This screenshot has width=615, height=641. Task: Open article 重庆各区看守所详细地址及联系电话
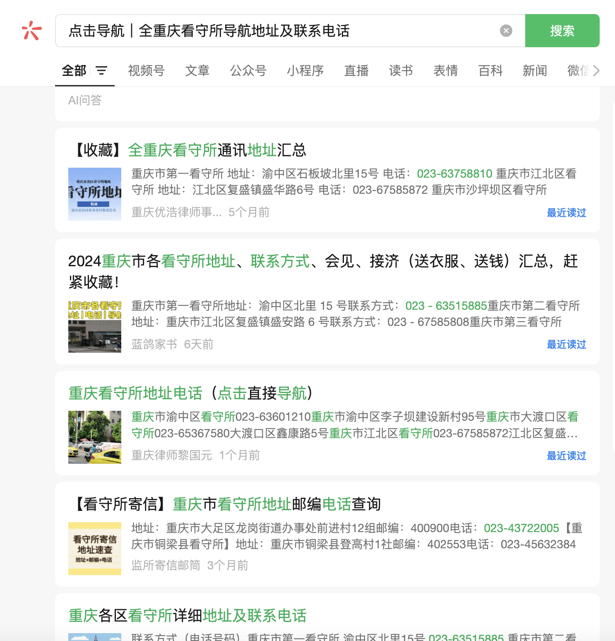[187, 615]
